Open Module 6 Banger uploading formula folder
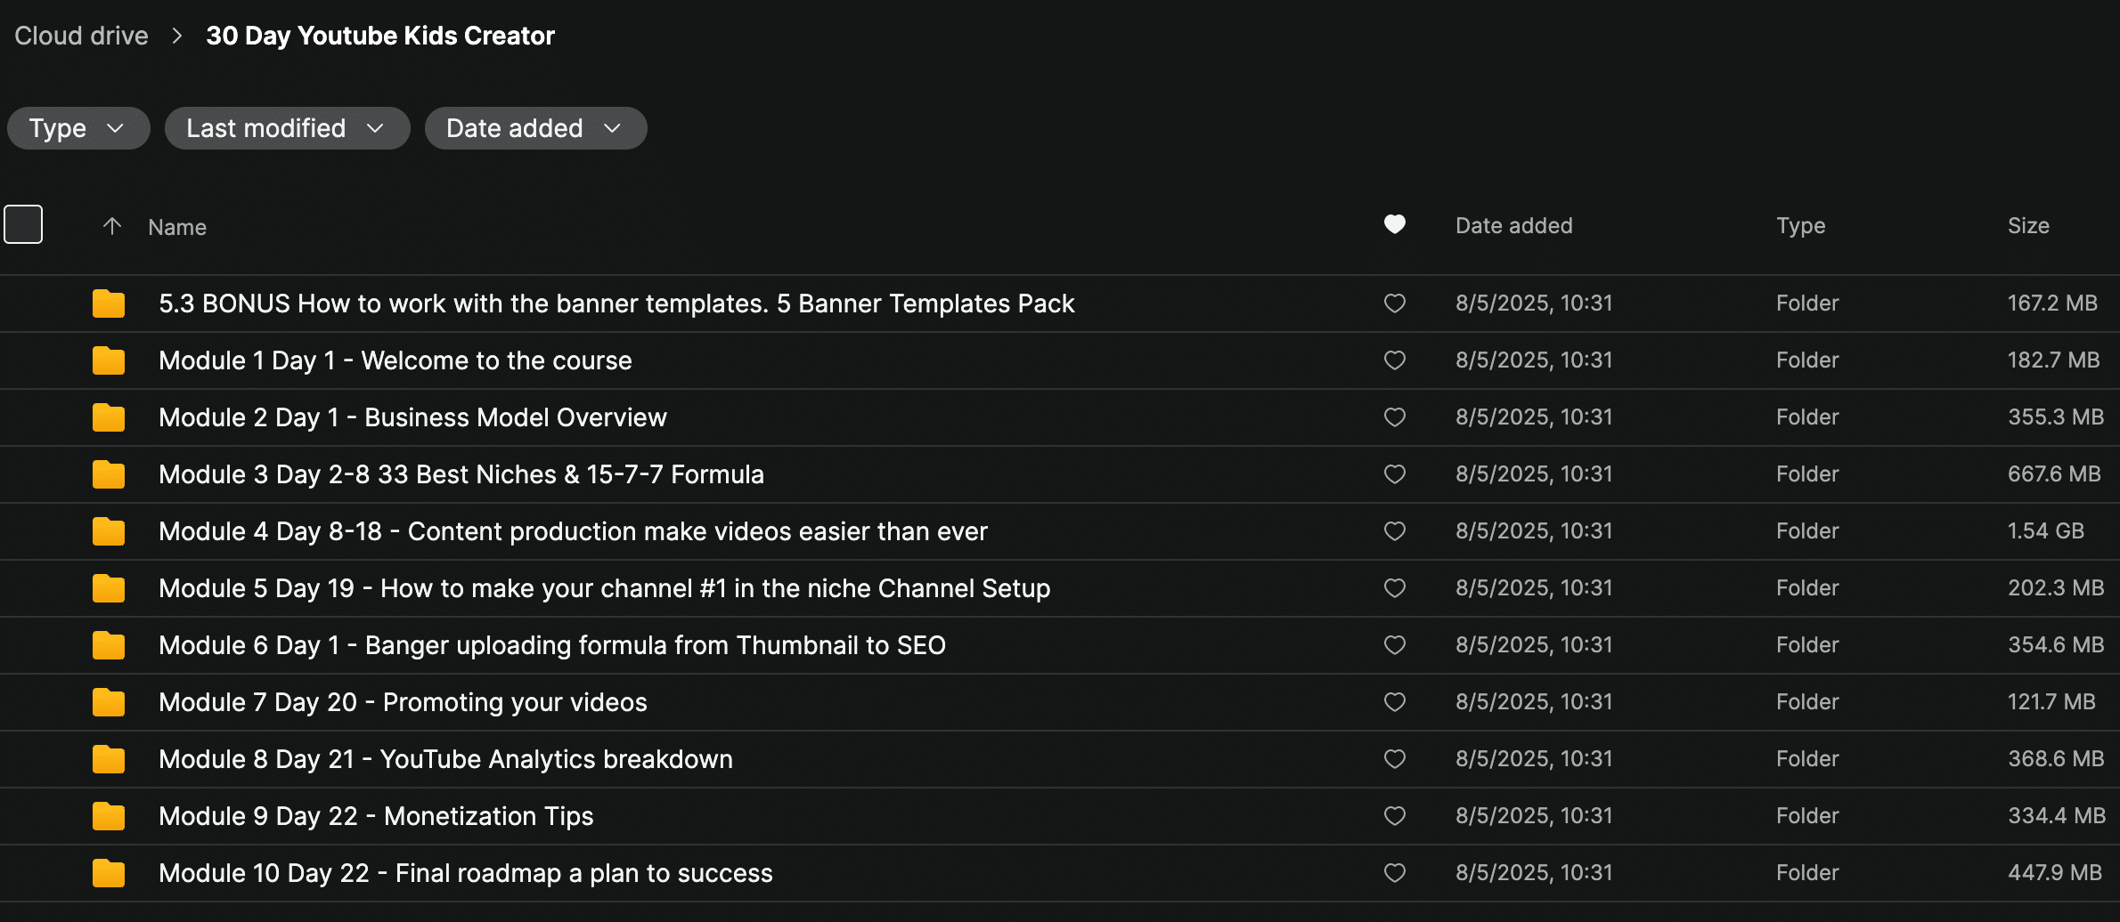2120x922 pixels. [551, 645]
